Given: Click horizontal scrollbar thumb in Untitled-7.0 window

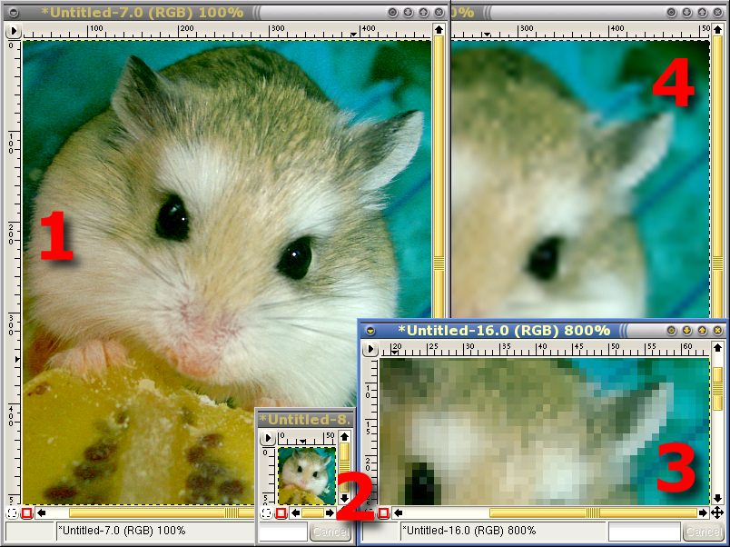Looking at the screenshot, I should (x=162, y=513).
